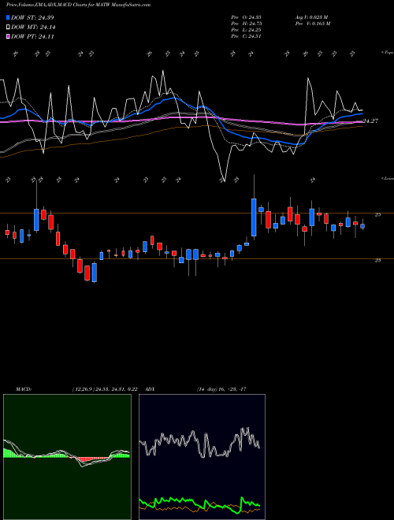Click the 'Pre H: 24.75' high value
Viewport: 394px width, 520px height.
point(247,24)
